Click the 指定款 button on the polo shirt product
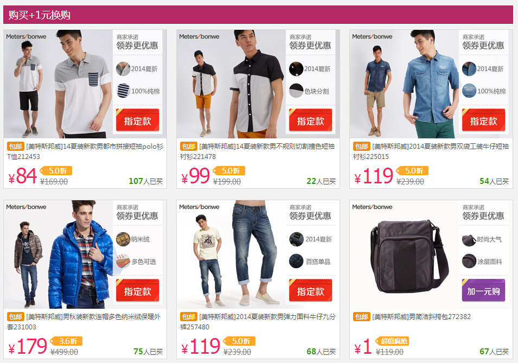This screenshot has height=363, width=518. (x=137, y=120)
